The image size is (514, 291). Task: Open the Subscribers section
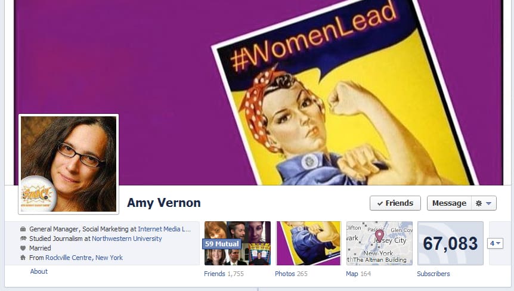(x=434, y=274)
